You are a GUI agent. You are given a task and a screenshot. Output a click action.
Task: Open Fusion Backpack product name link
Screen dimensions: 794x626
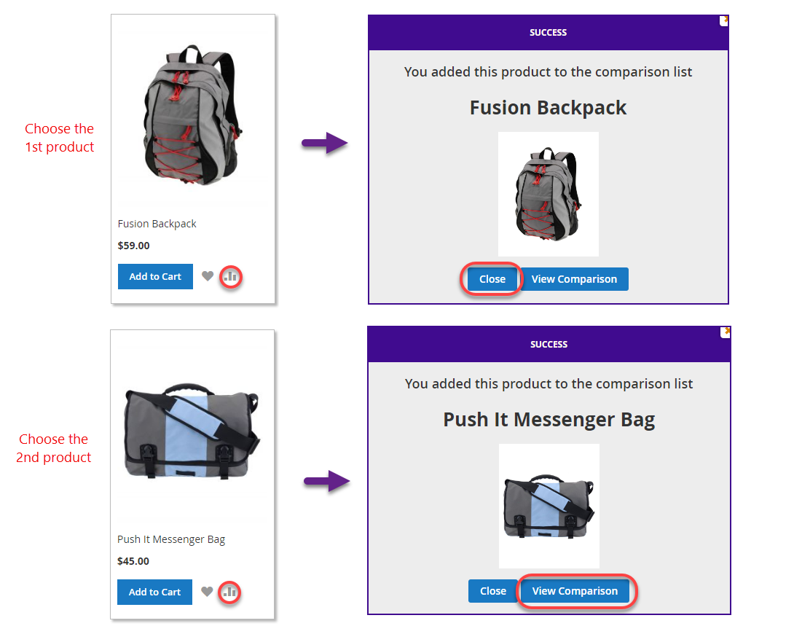(x=157, y=224)
